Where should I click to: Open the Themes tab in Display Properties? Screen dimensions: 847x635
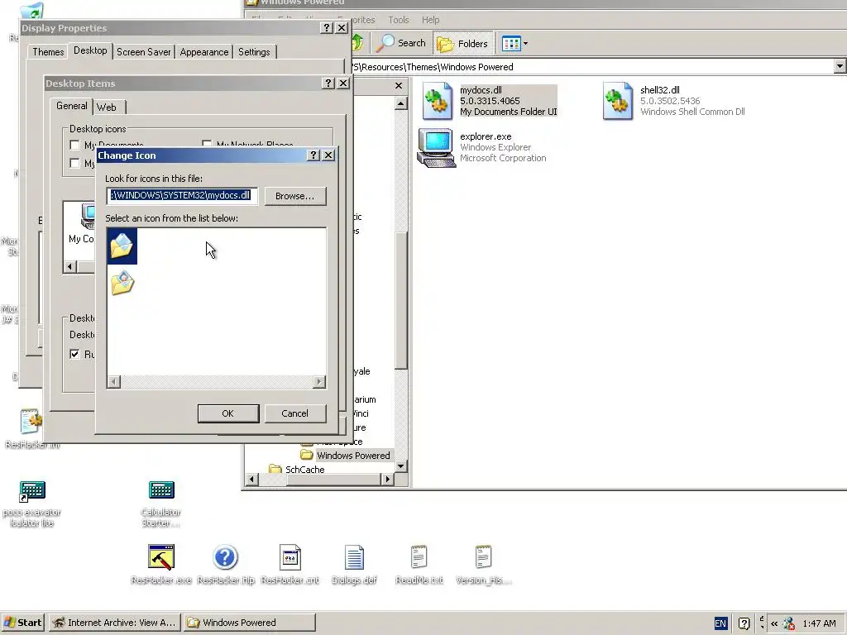48,52
